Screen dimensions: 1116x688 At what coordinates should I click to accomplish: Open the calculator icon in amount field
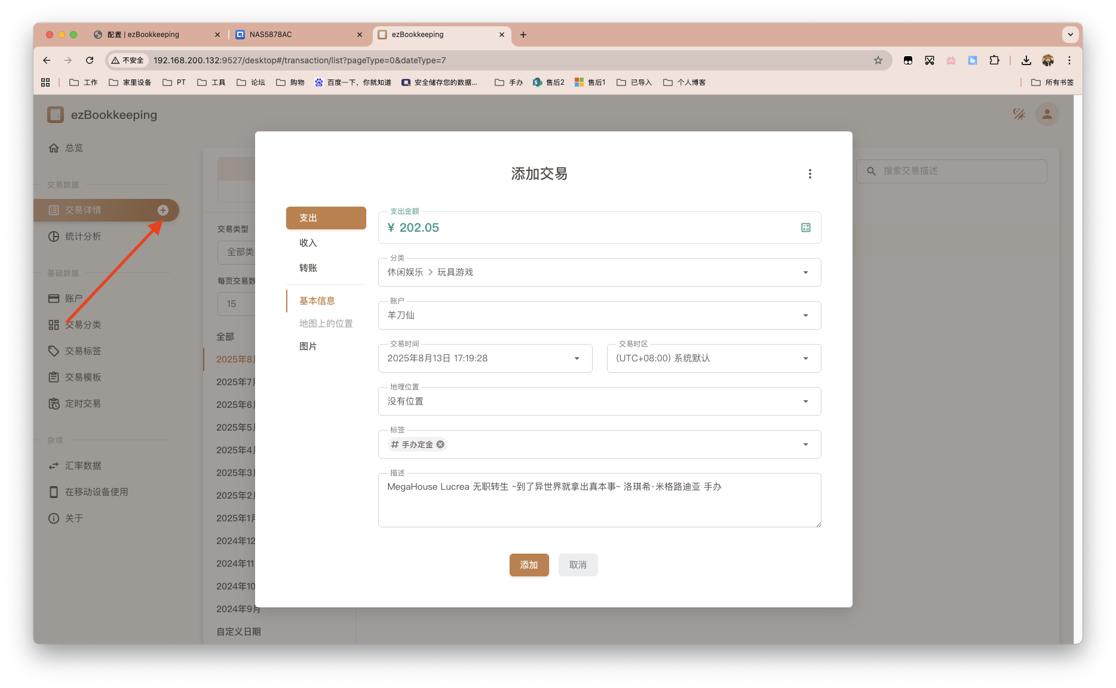(805, 228)
